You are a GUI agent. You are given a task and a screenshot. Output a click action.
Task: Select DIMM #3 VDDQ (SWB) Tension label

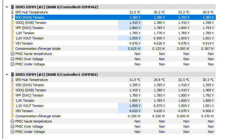click(31, 90)
